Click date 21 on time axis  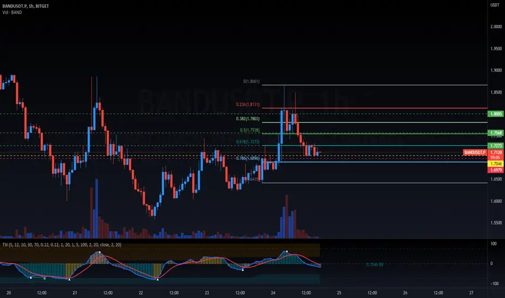click(75, 293)
